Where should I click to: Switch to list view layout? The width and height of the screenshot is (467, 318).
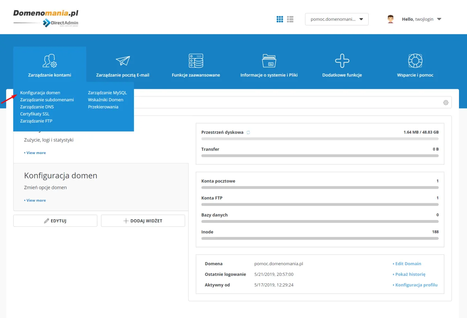click(x=290, y=19)
